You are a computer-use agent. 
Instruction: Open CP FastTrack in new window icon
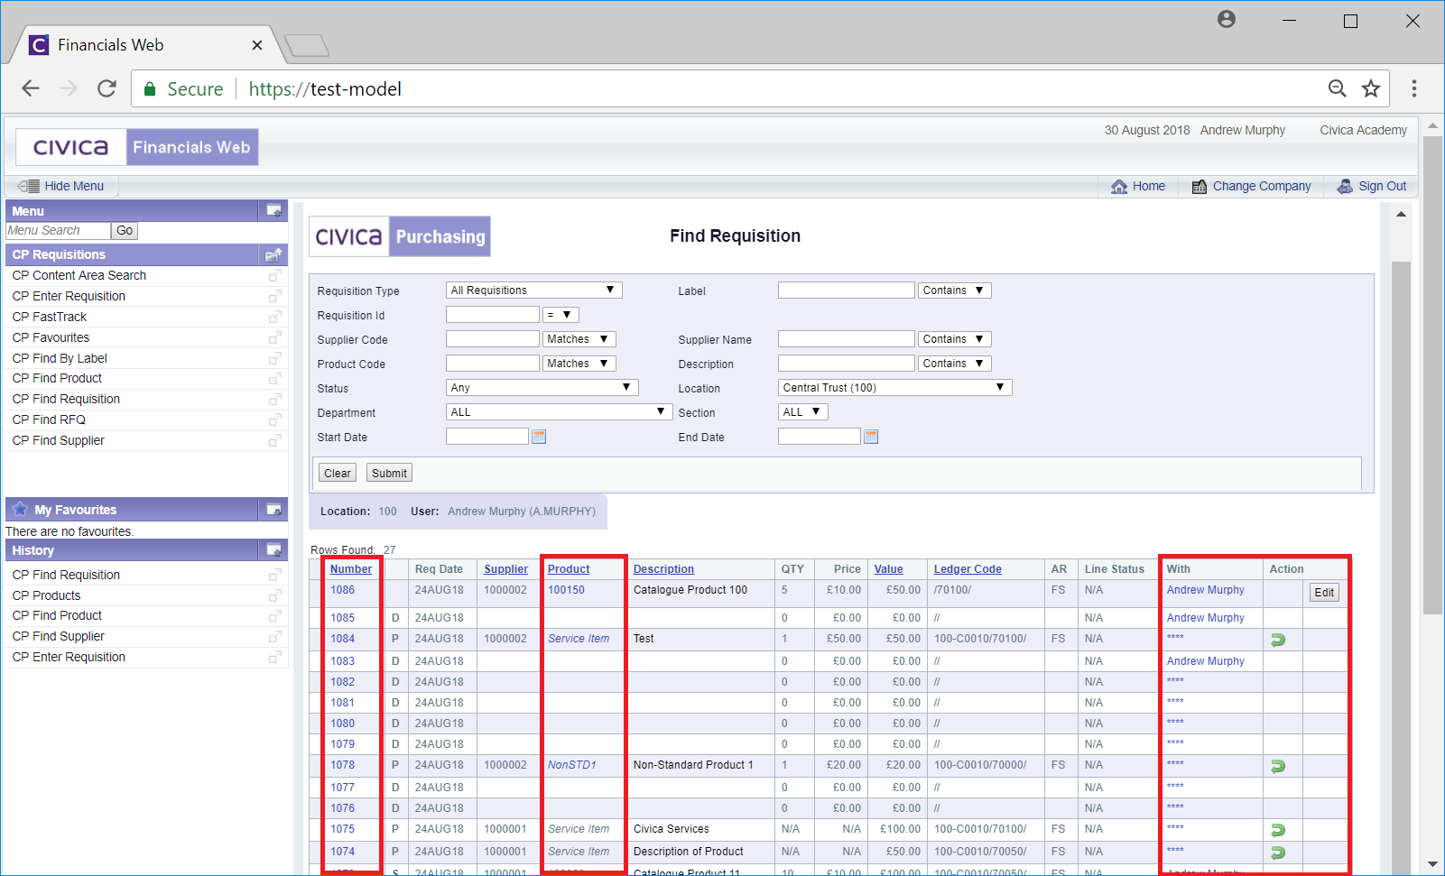(275, 317)
